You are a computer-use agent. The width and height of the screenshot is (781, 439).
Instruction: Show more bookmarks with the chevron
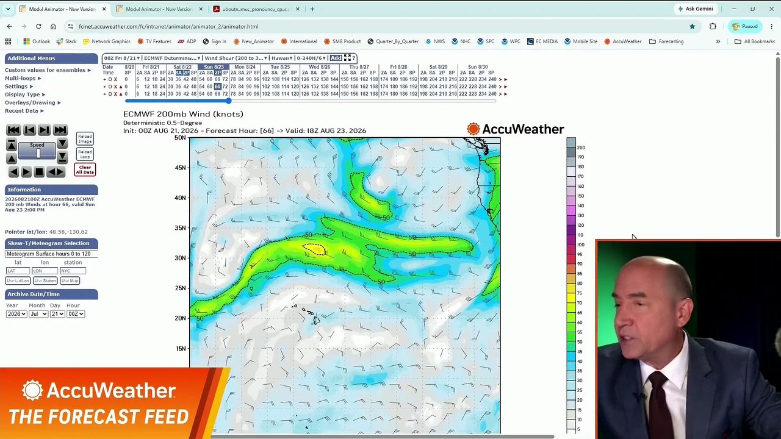pos(718,41)
